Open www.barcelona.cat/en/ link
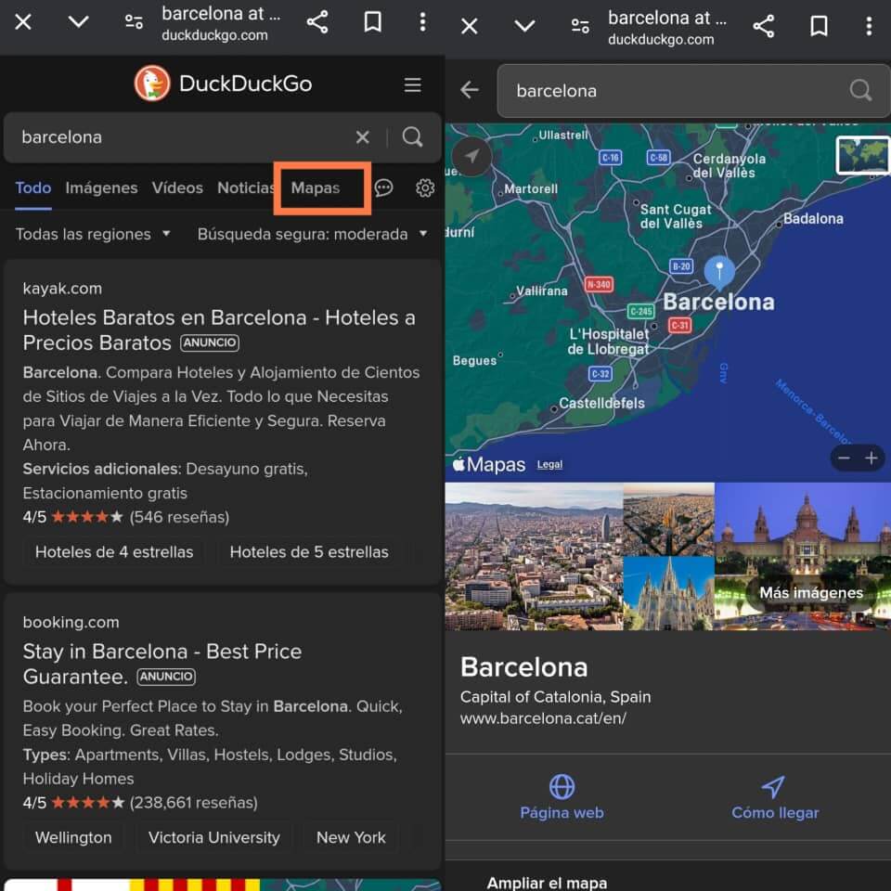891x891 pixels. (x=543, y=718)
